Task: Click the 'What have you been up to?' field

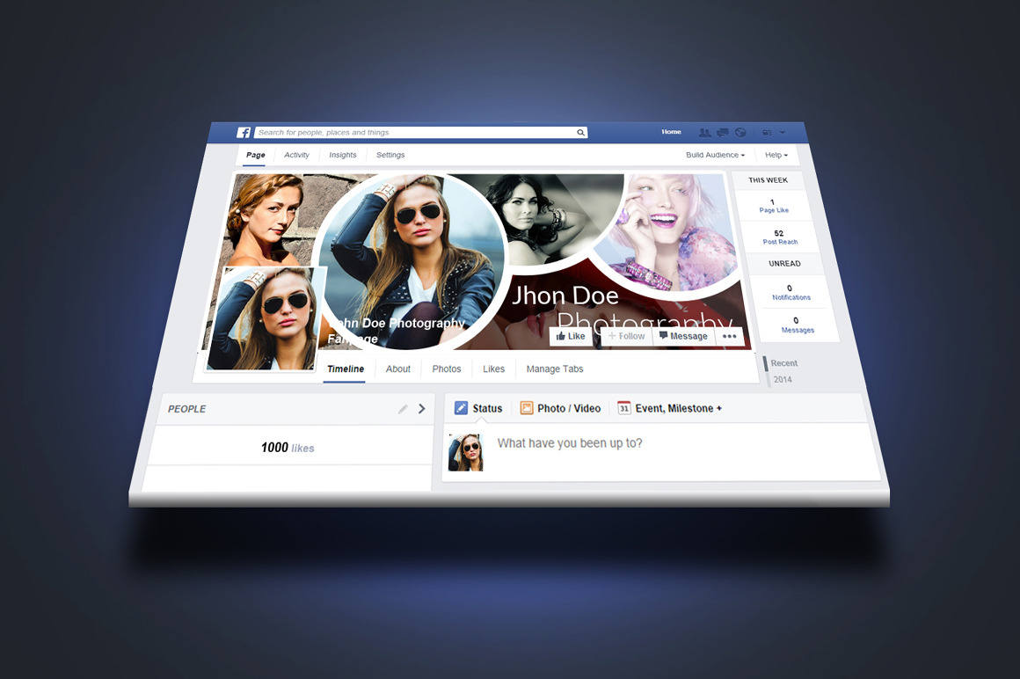Action: (616, 443)
